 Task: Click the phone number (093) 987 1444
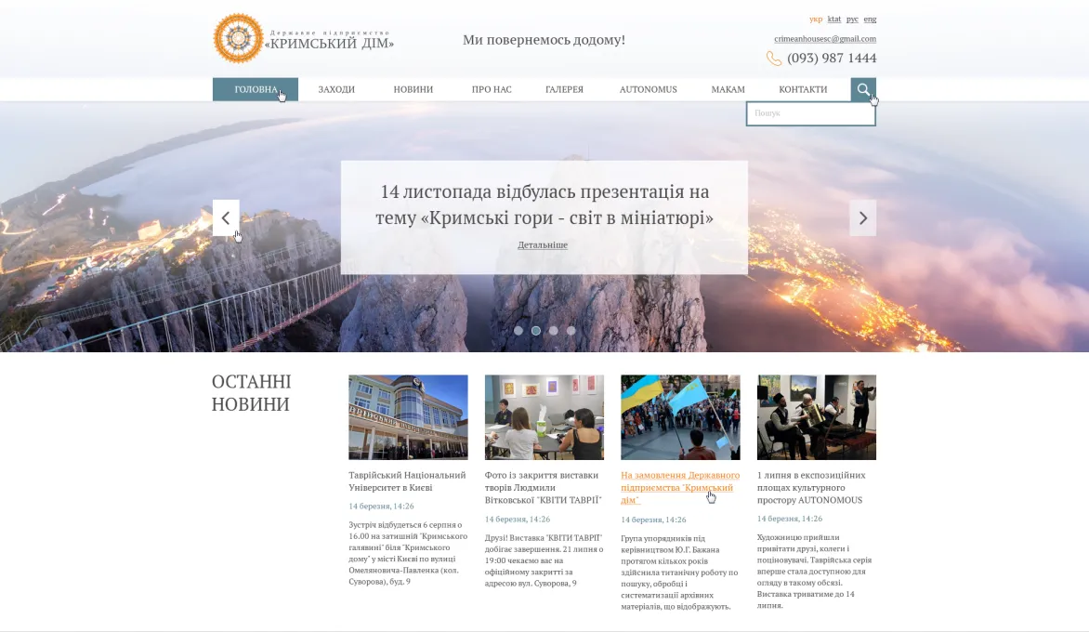click(x=832, y=58)
